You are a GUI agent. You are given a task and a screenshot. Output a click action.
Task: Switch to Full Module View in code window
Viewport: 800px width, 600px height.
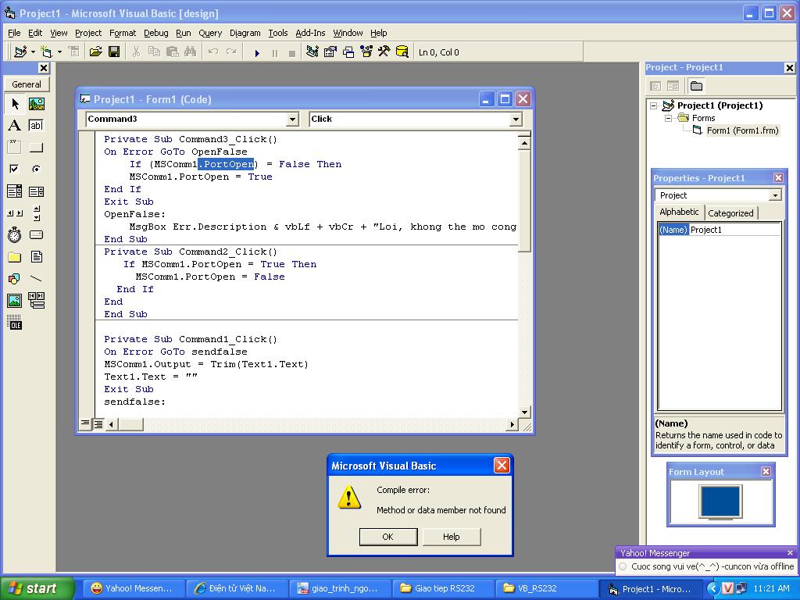pos(98,424)
